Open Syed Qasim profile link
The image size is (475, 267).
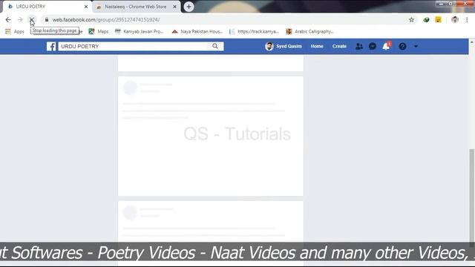point(284,46)
